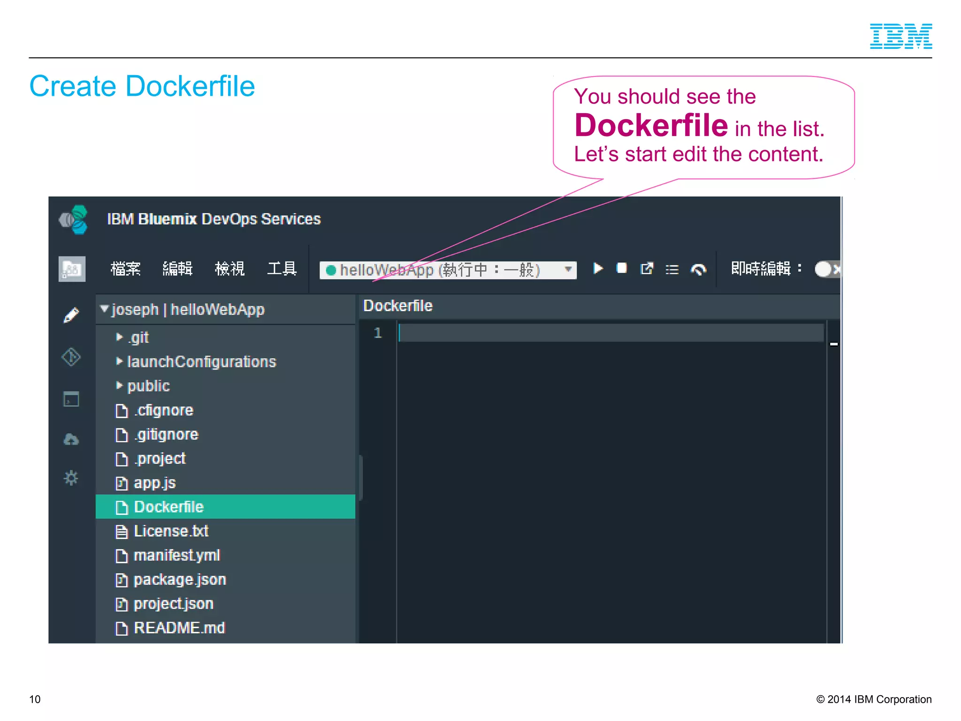This screenshot has width=961, height=721.
Task: Select Dockerfile in the file list
Action: 225,507
